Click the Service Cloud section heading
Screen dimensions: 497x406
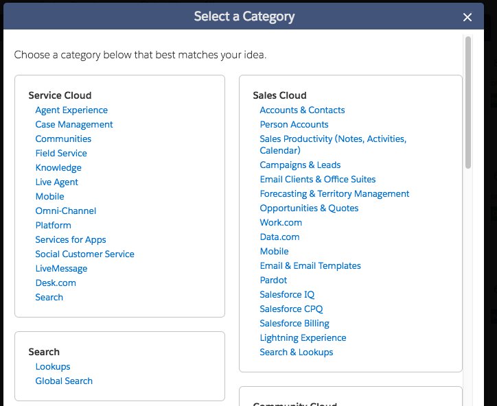tap(60, 95)
